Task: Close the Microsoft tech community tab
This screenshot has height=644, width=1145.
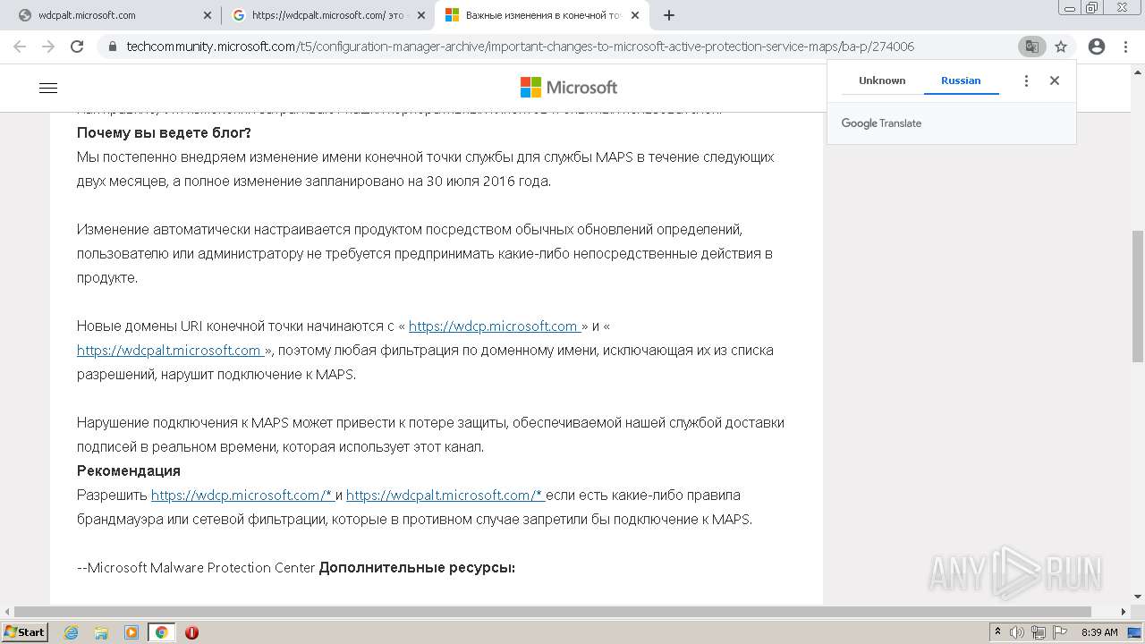Action: coord(635,15)
